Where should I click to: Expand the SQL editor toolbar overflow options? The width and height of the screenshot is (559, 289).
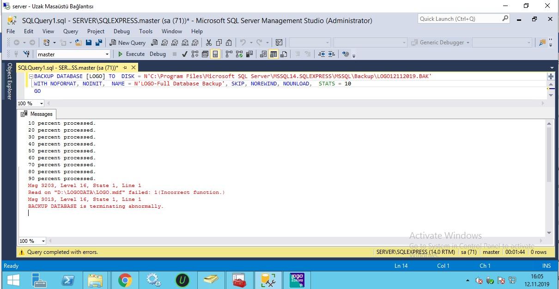[x=354, y=55]
